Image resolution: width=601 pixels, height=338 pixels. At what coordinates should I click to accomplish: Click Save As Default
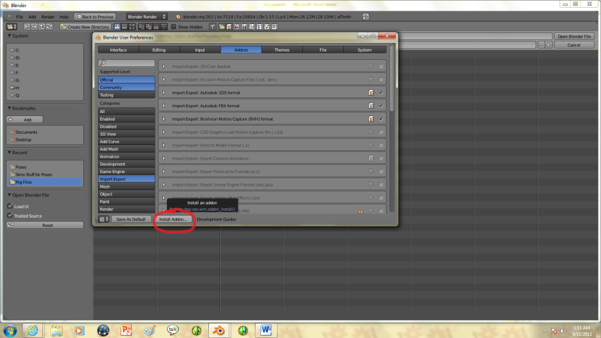(131, 219)
